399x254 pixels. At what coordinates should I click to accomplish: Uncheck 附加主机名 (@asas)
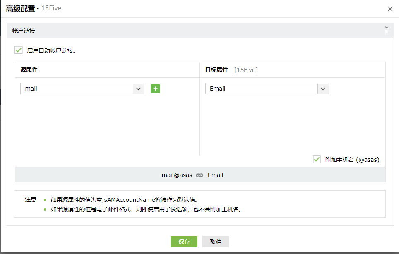[317, 159]
